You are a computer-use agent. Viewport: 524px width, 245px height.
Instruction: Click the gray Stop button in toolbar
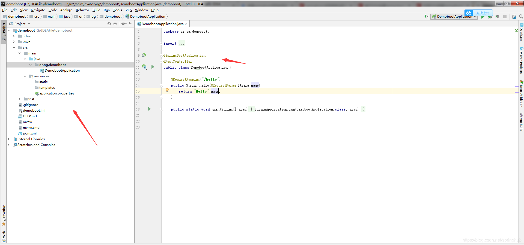point(505,17)
